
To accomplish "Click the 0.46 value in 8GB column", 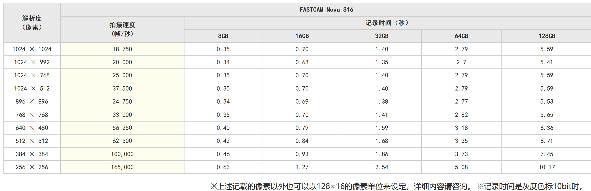I will pyautogui.click(x=223, y=154).
